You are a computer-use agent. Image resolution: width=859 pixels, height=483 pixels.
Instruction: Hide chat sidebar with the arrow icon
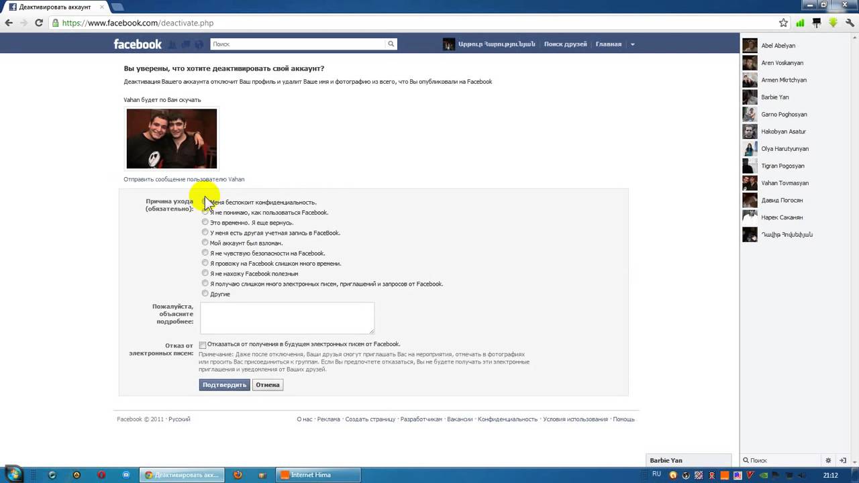pyautogui.click(x=843, y=460)
